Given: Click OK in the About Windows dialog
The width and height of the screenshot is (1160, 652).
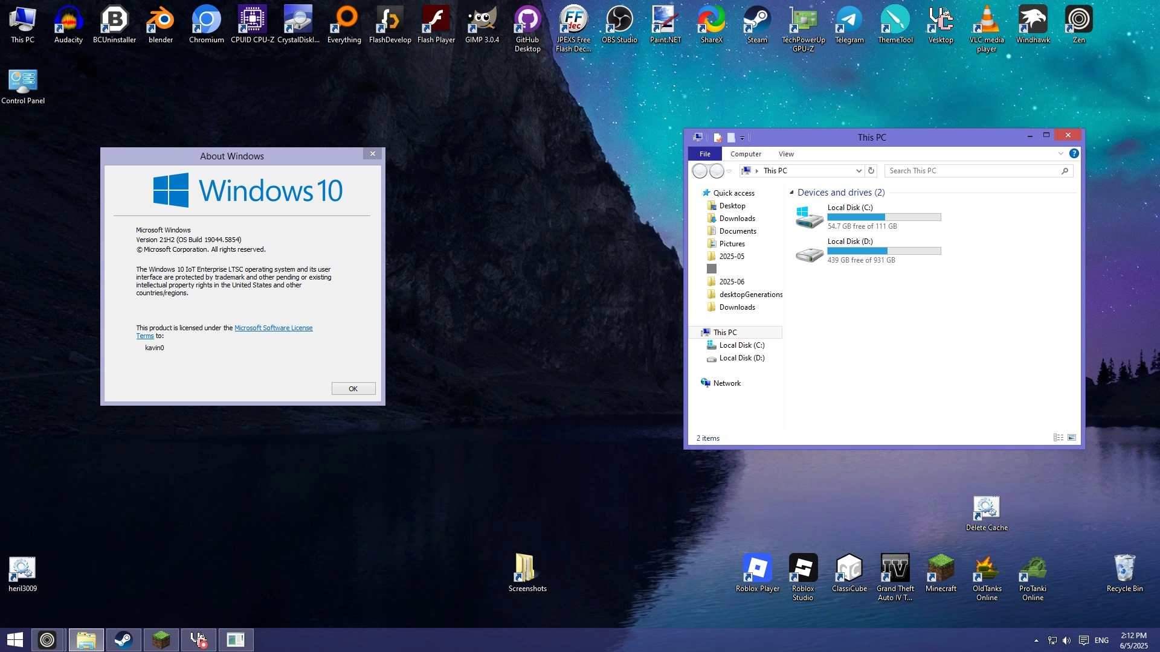Looking at the screenshot, I should pyautogui.click(x=353, y=389).
